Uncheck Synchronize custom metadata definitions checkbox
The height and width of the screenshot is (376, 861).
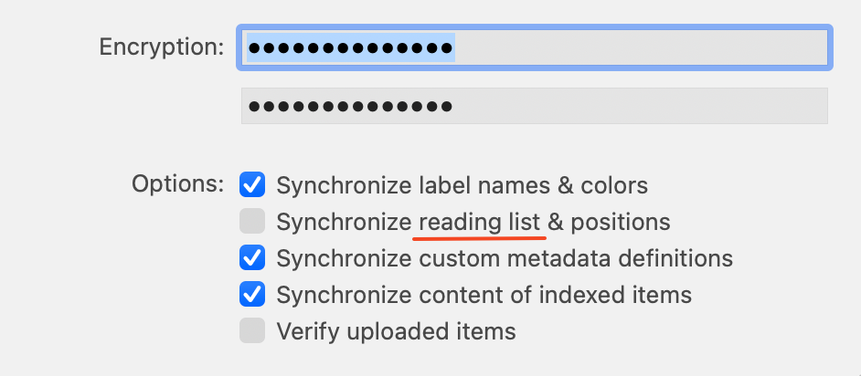252,257
